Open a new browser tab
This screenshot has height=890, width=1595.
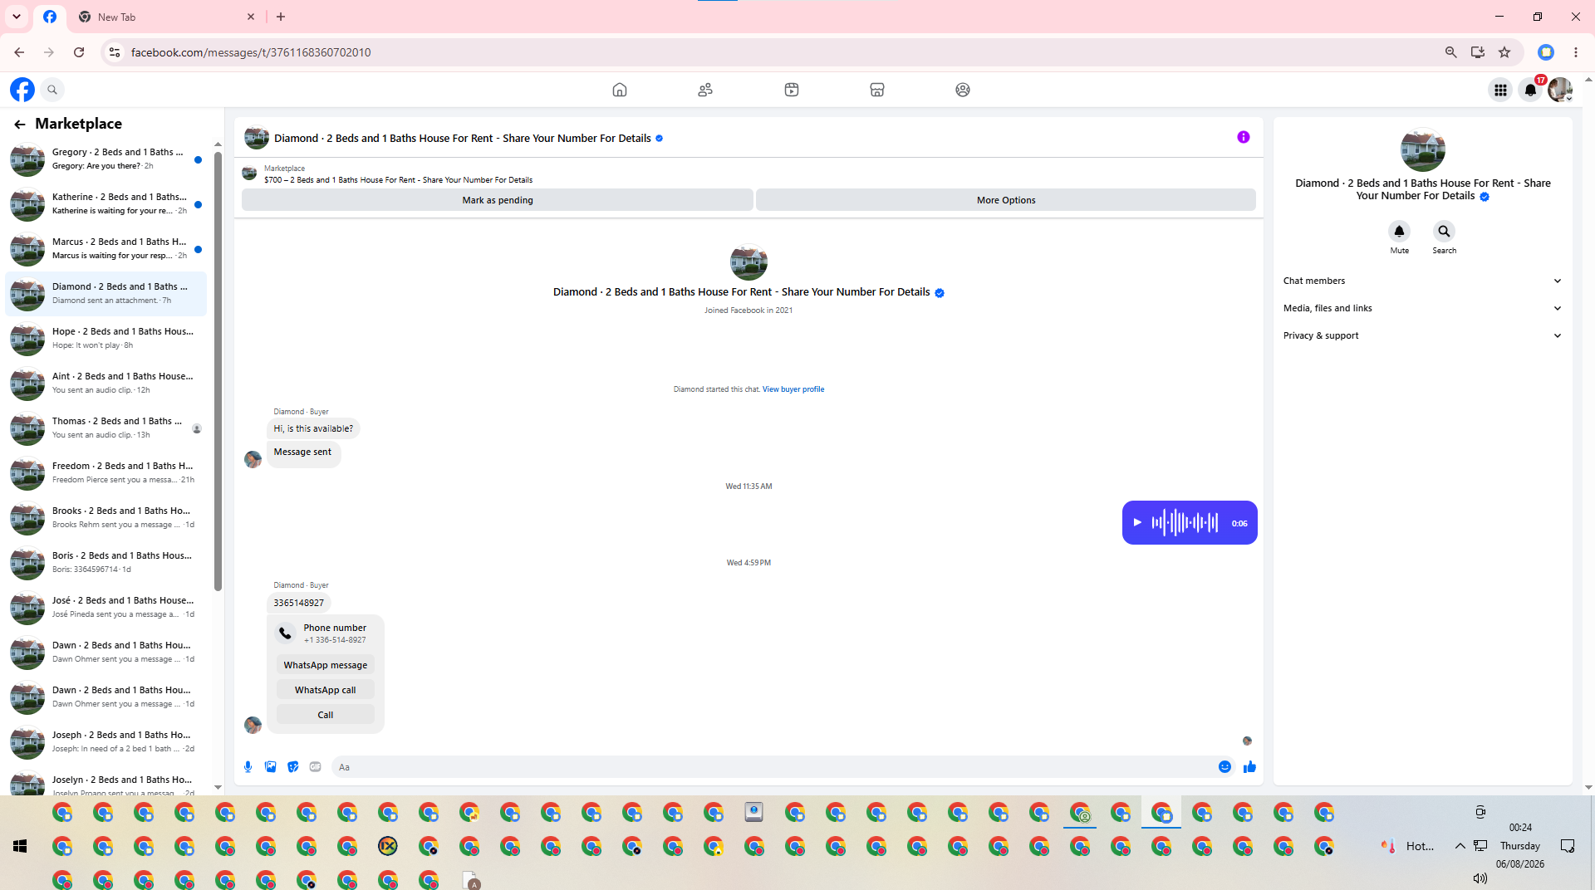coord(281,17)
